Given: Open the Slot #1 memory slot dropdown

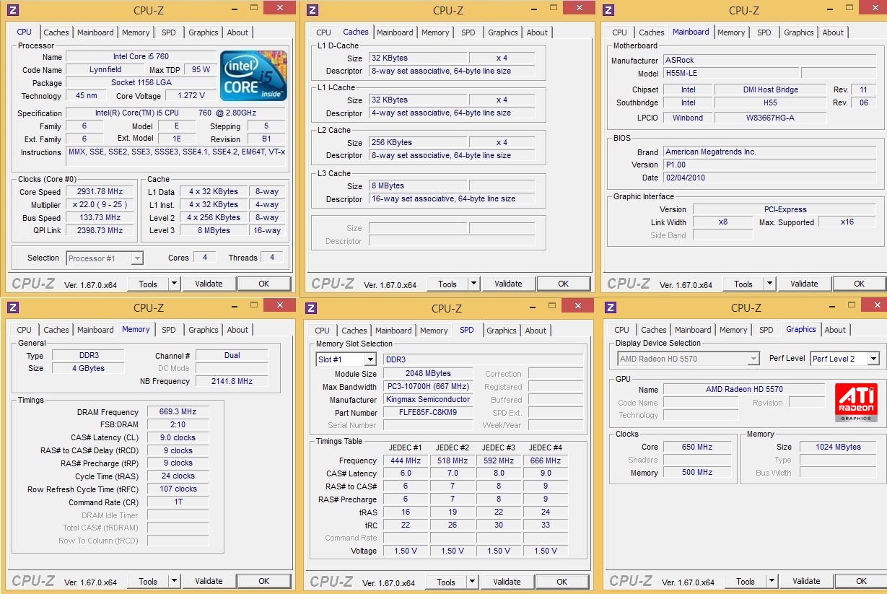Looking at the screenshot, I should point(370,359).
